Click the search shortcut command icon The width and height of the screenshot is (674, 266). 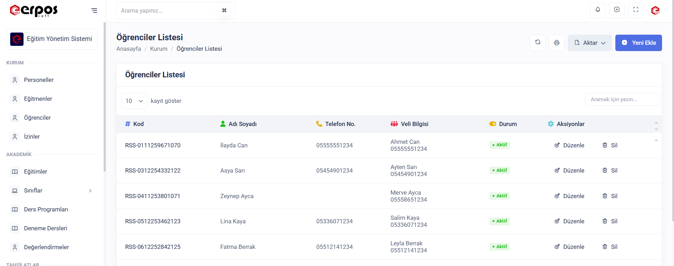pyautogui.click(x=224, y=10)
